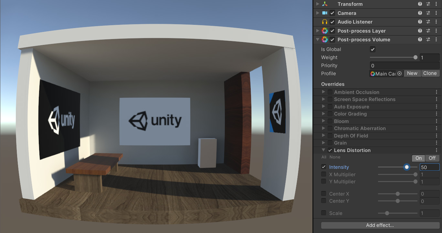
Task: Open presets for Post-process Volume
Action: coord(428,40)
